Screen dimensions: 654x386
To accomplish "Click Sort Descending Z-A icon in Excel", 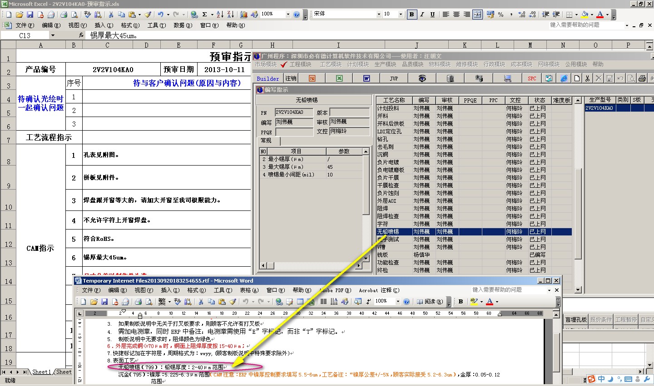I will click(x=230, y=15).
